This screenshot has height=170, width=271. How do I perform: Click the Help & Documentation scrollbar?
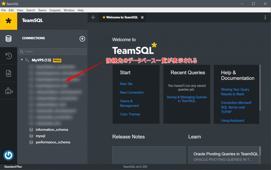[x=260, y=88]
